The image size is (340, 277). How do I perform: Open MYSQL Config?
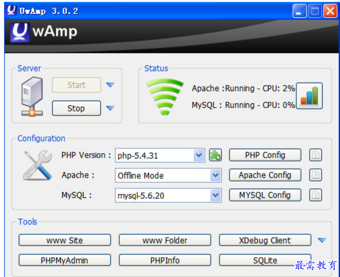[x=265, y=195]
